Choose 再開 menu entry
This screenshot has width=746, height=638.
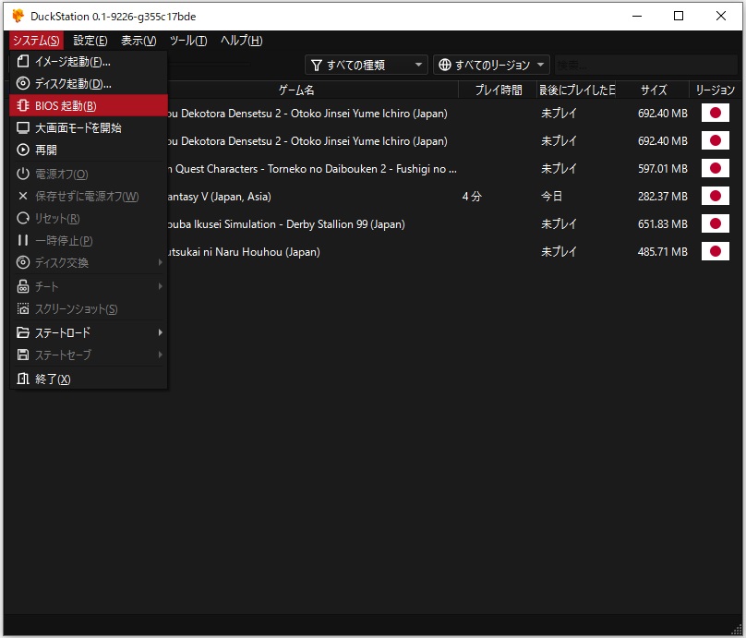(89, 150)
